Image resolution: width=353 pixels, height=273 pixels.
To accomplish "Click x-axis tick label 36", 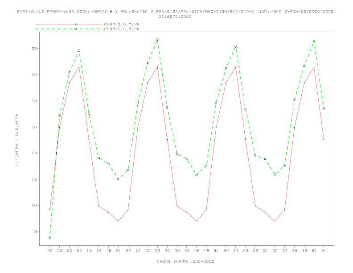I will coord(167,251).
